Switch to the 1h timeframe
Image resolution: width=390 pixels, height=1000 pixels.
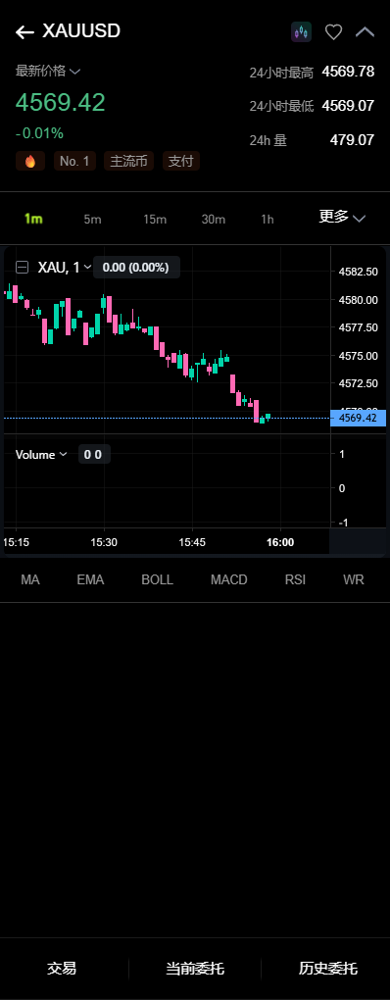coord(268,220)
